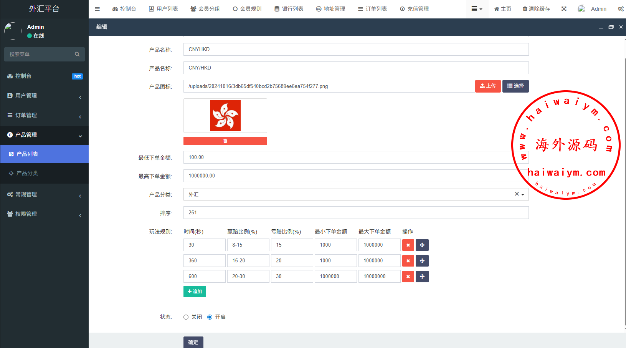
Task: Clear the selected 外汇 category with the X
Action: tap(517, 194)
